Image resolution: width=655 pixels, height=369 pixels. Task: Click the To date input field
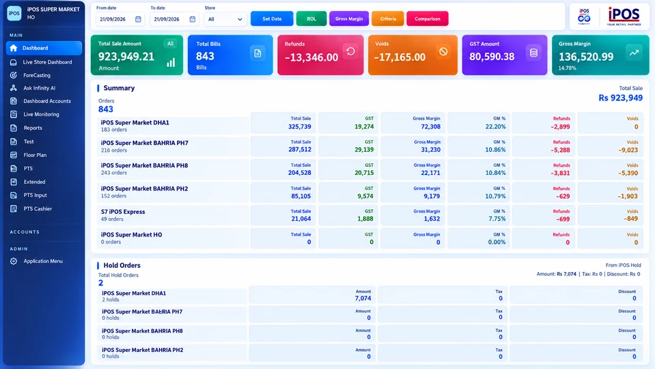[x=173, y=19]
